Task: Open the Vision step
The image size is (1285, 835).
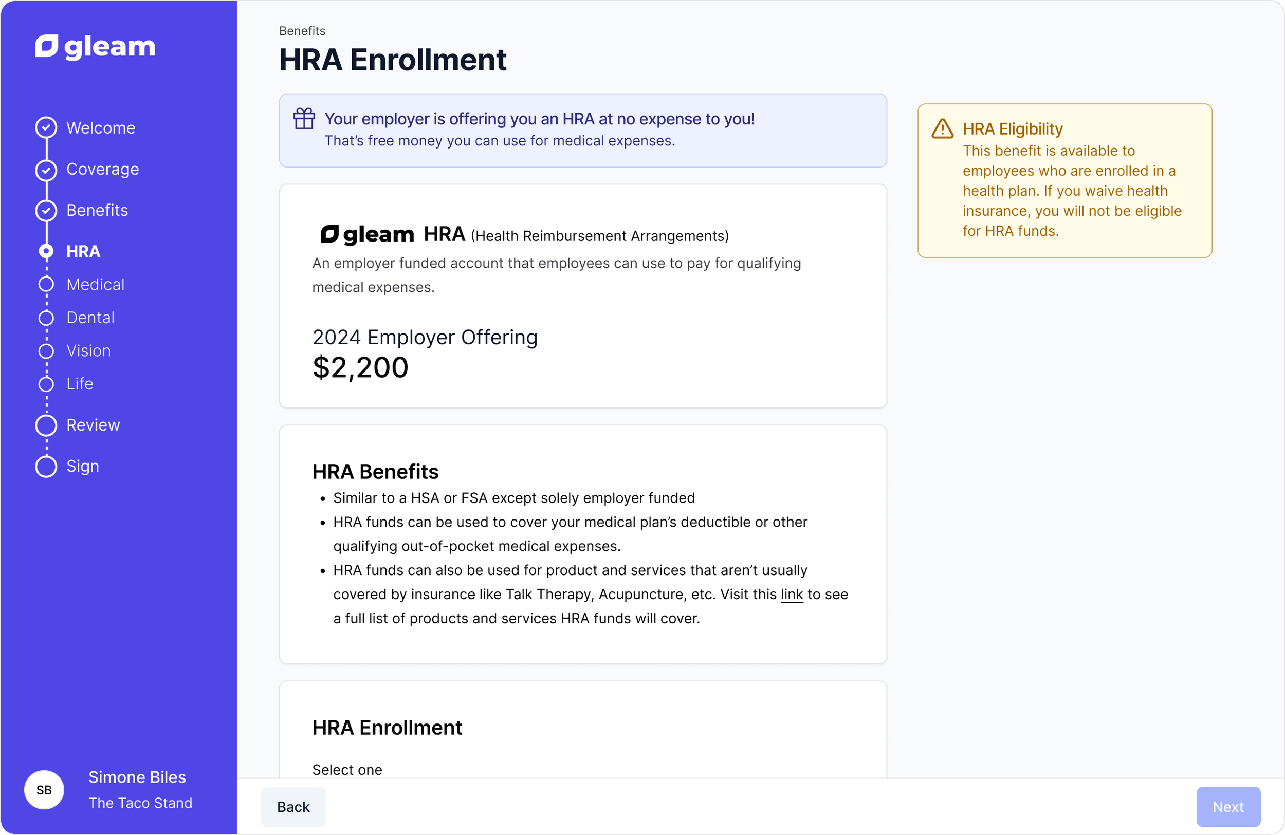Action: click(88, 351)
